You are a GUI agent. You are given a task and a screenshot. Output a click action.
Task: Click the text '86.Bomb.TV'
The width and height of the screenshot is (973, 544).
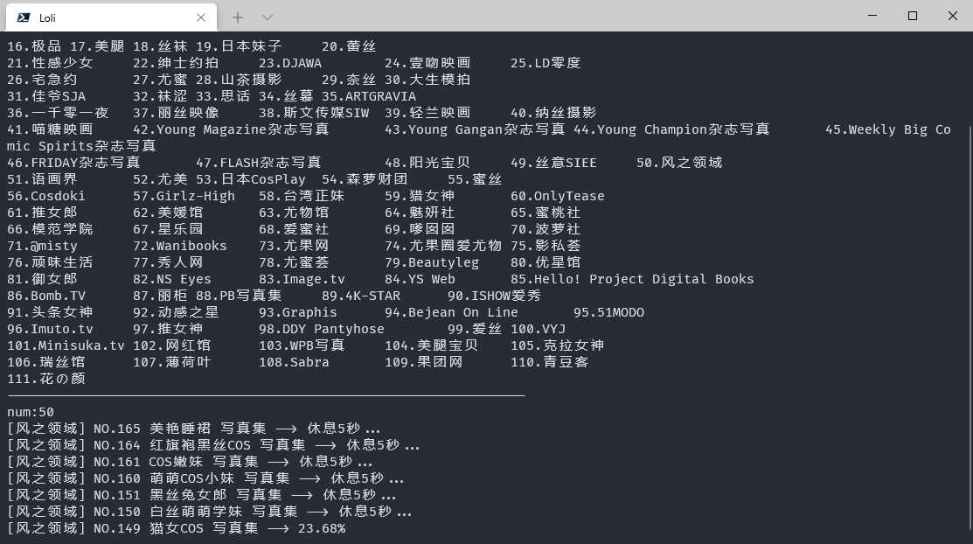46,296
